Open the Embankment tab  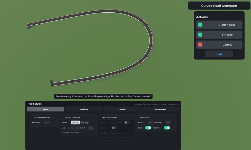click(160, 109)
